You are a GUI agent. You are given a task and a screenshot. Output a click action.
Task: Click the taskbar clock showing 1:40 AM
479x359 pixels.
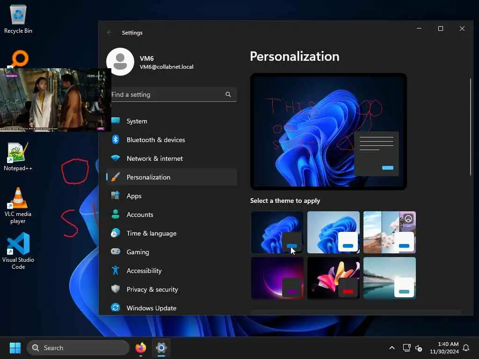[444, 348]
